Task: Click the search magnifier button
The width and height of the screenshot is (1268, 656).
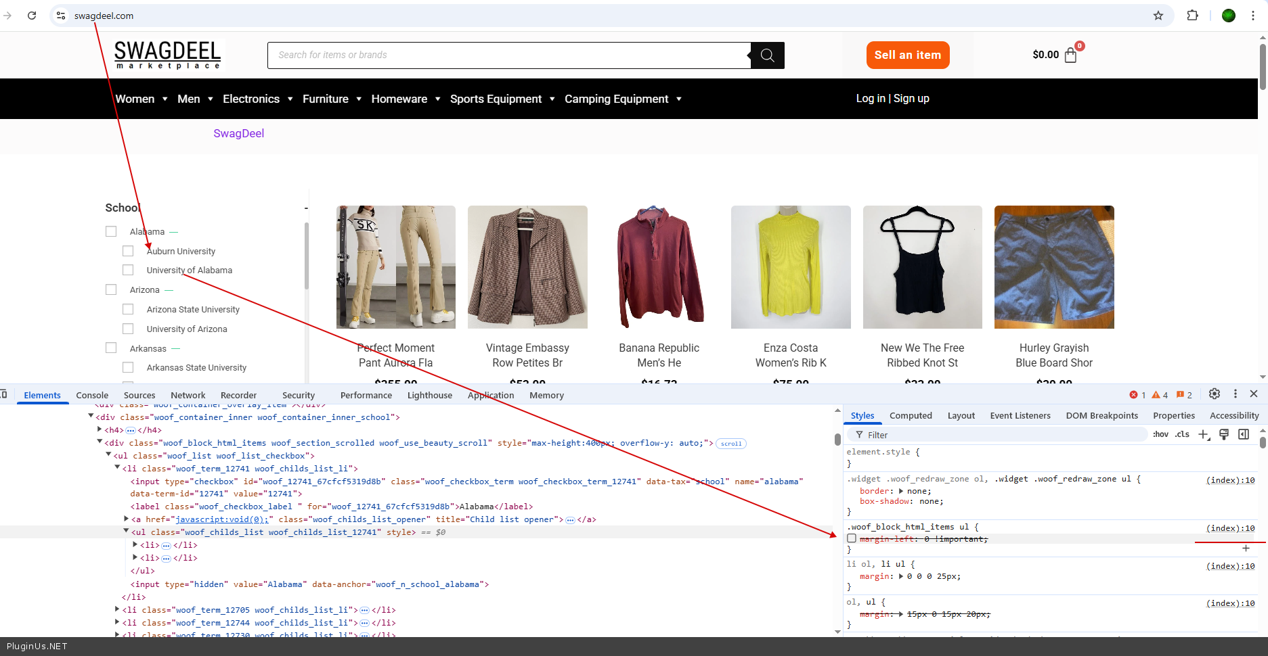Action: [767, 55]
